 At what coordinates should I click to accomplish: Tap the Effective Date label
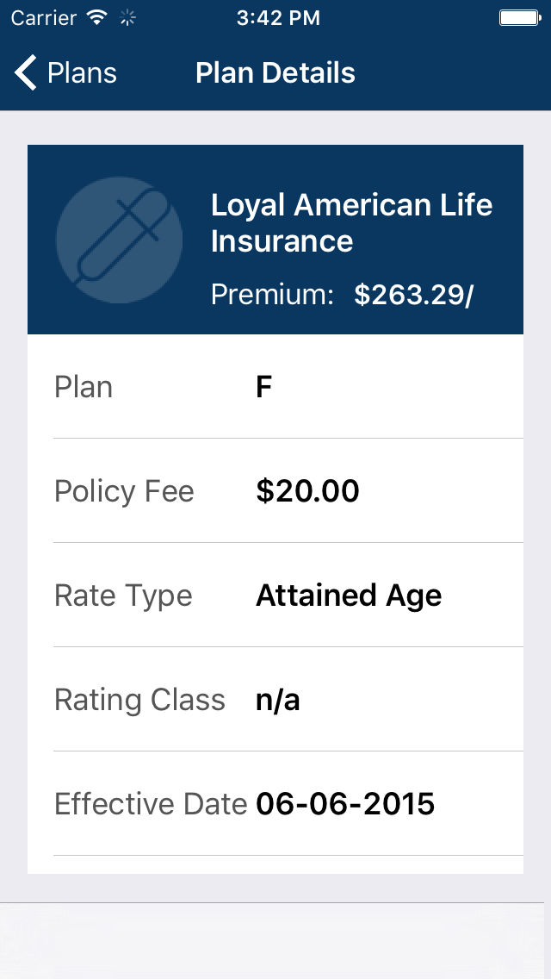pyautogui.click(x=151, y=804)
